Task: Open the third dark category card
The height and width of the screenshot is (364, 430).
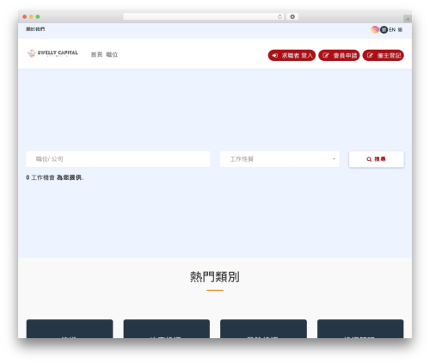Action: point(263,329)
